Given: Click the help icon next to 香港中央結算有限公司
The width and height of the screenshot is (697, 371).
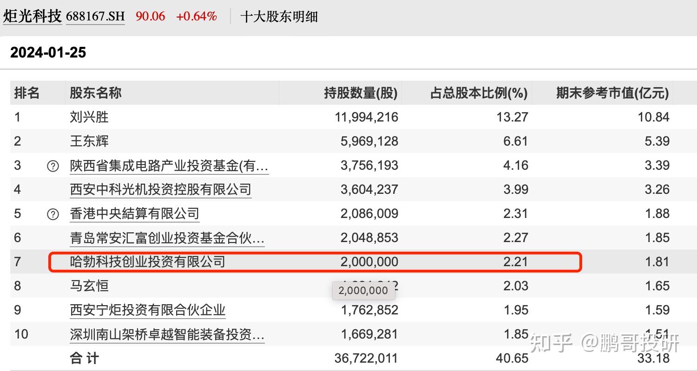Looking at the screenshot, I should coord(53,213).
